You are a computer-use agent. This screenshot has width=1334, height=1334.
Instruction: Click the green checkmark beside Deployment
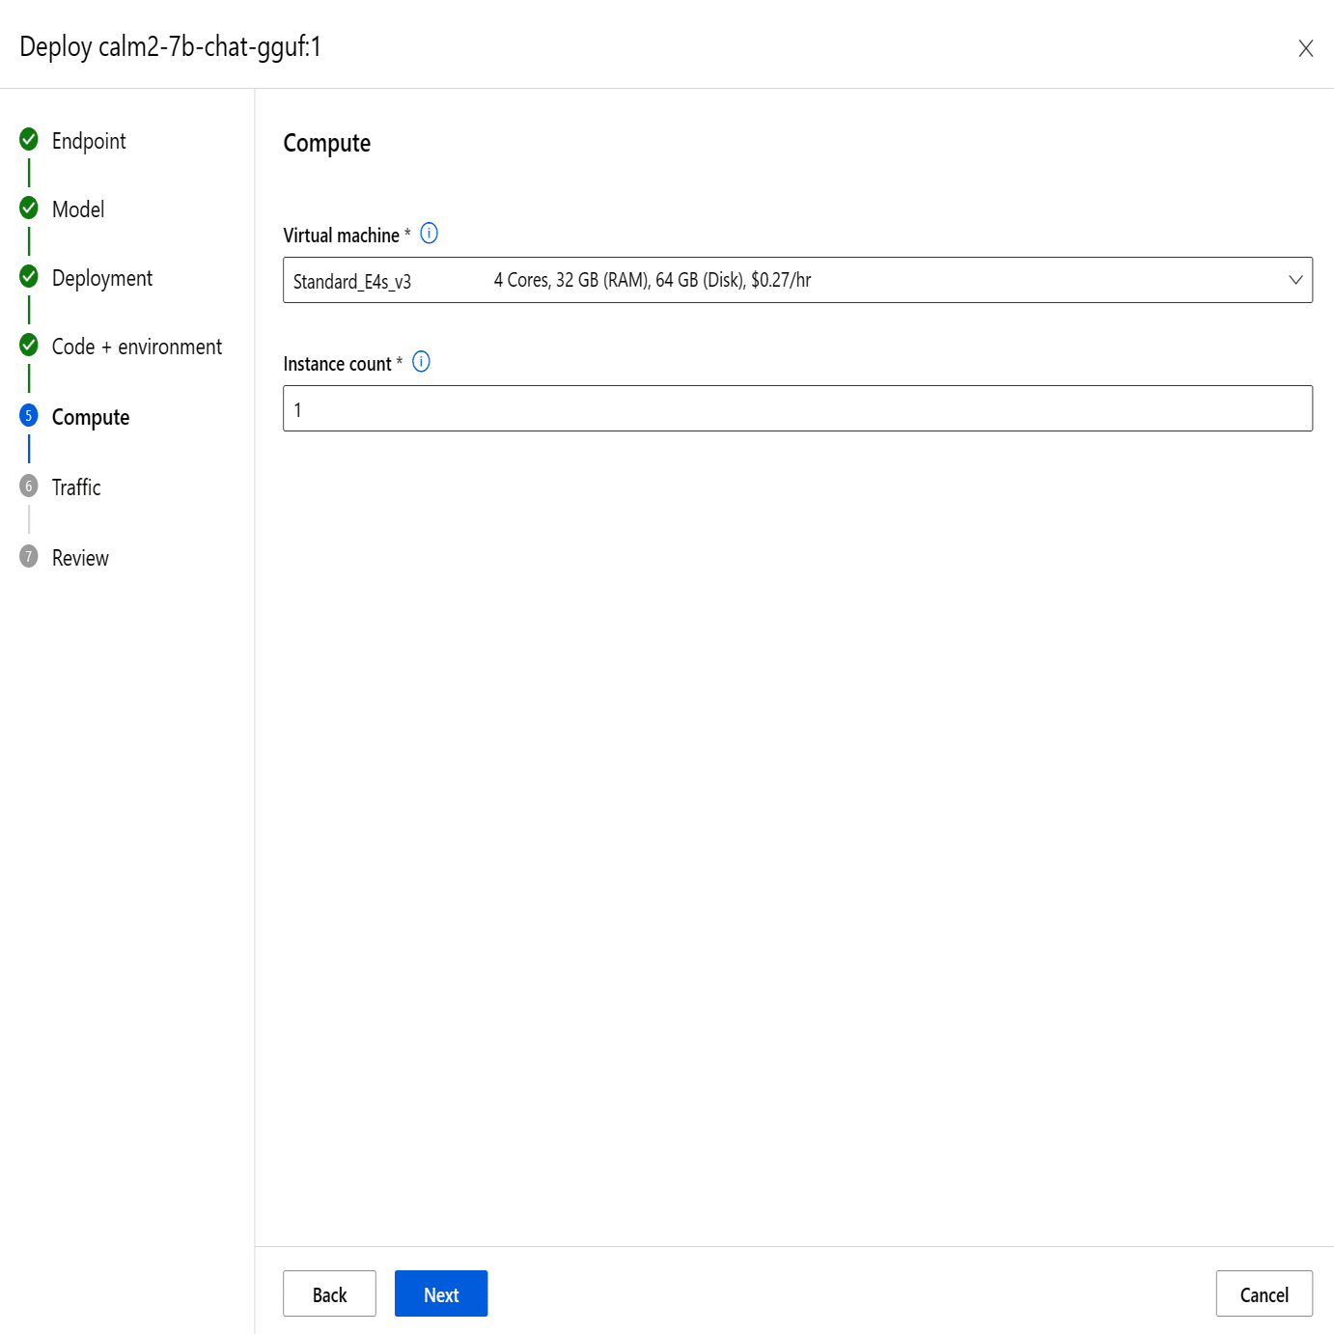coord(29,276)
